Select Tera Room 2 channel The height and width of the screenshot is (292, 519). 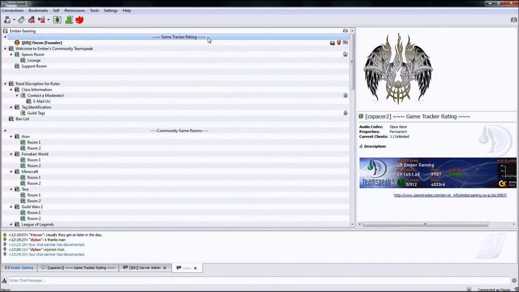34,201
